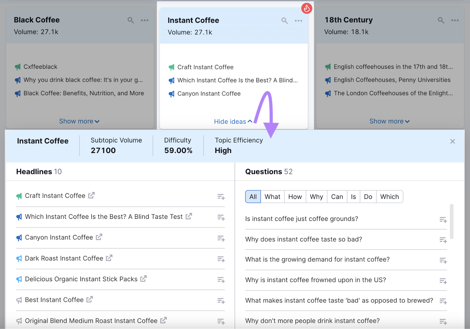Select the What question filter

272,197
